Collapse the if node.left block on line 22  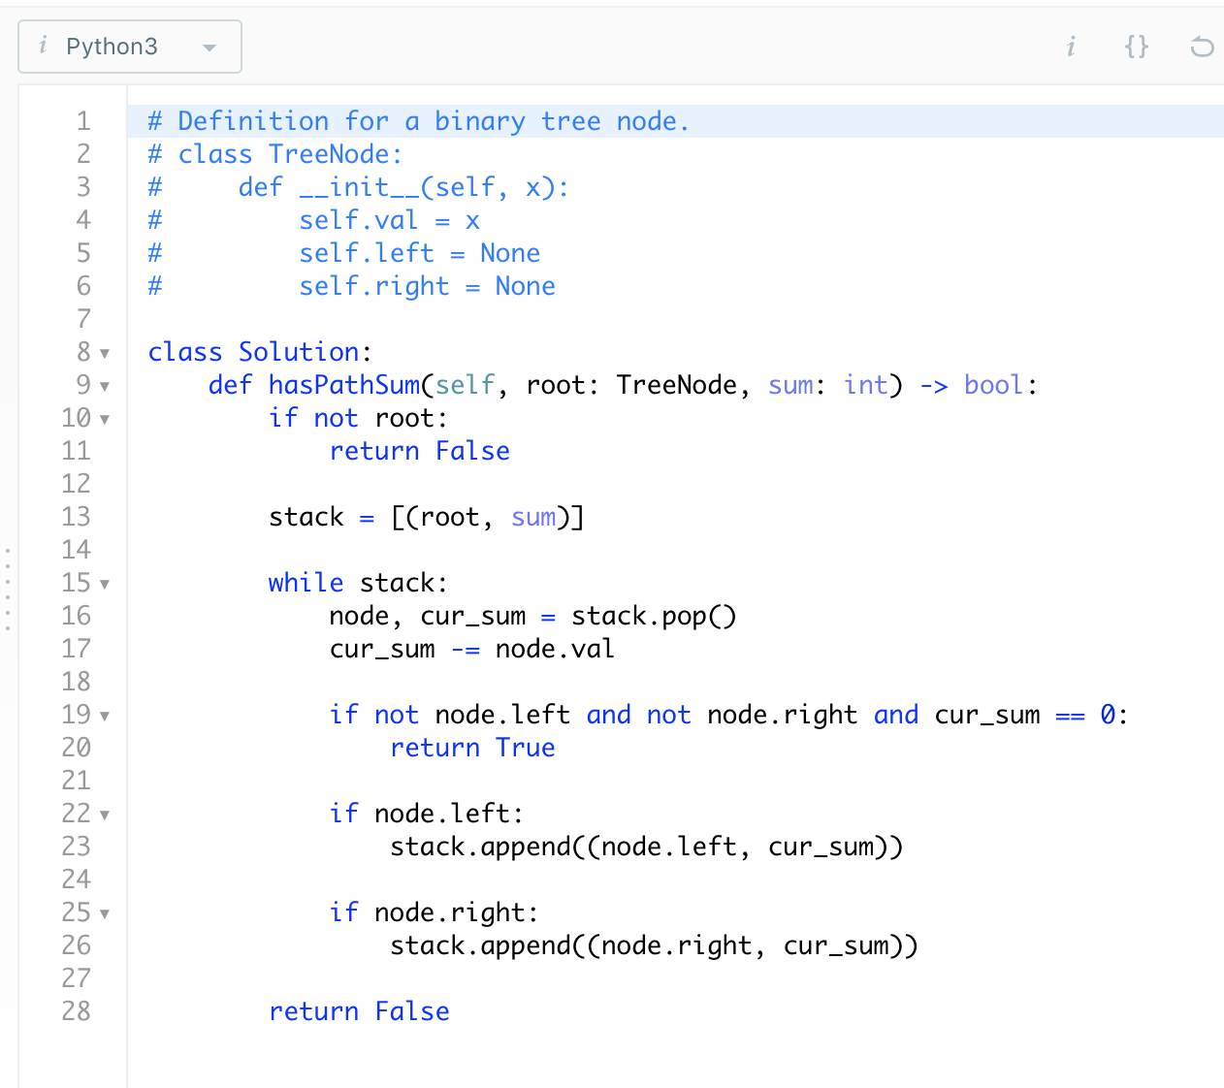(x=106, y=815)
